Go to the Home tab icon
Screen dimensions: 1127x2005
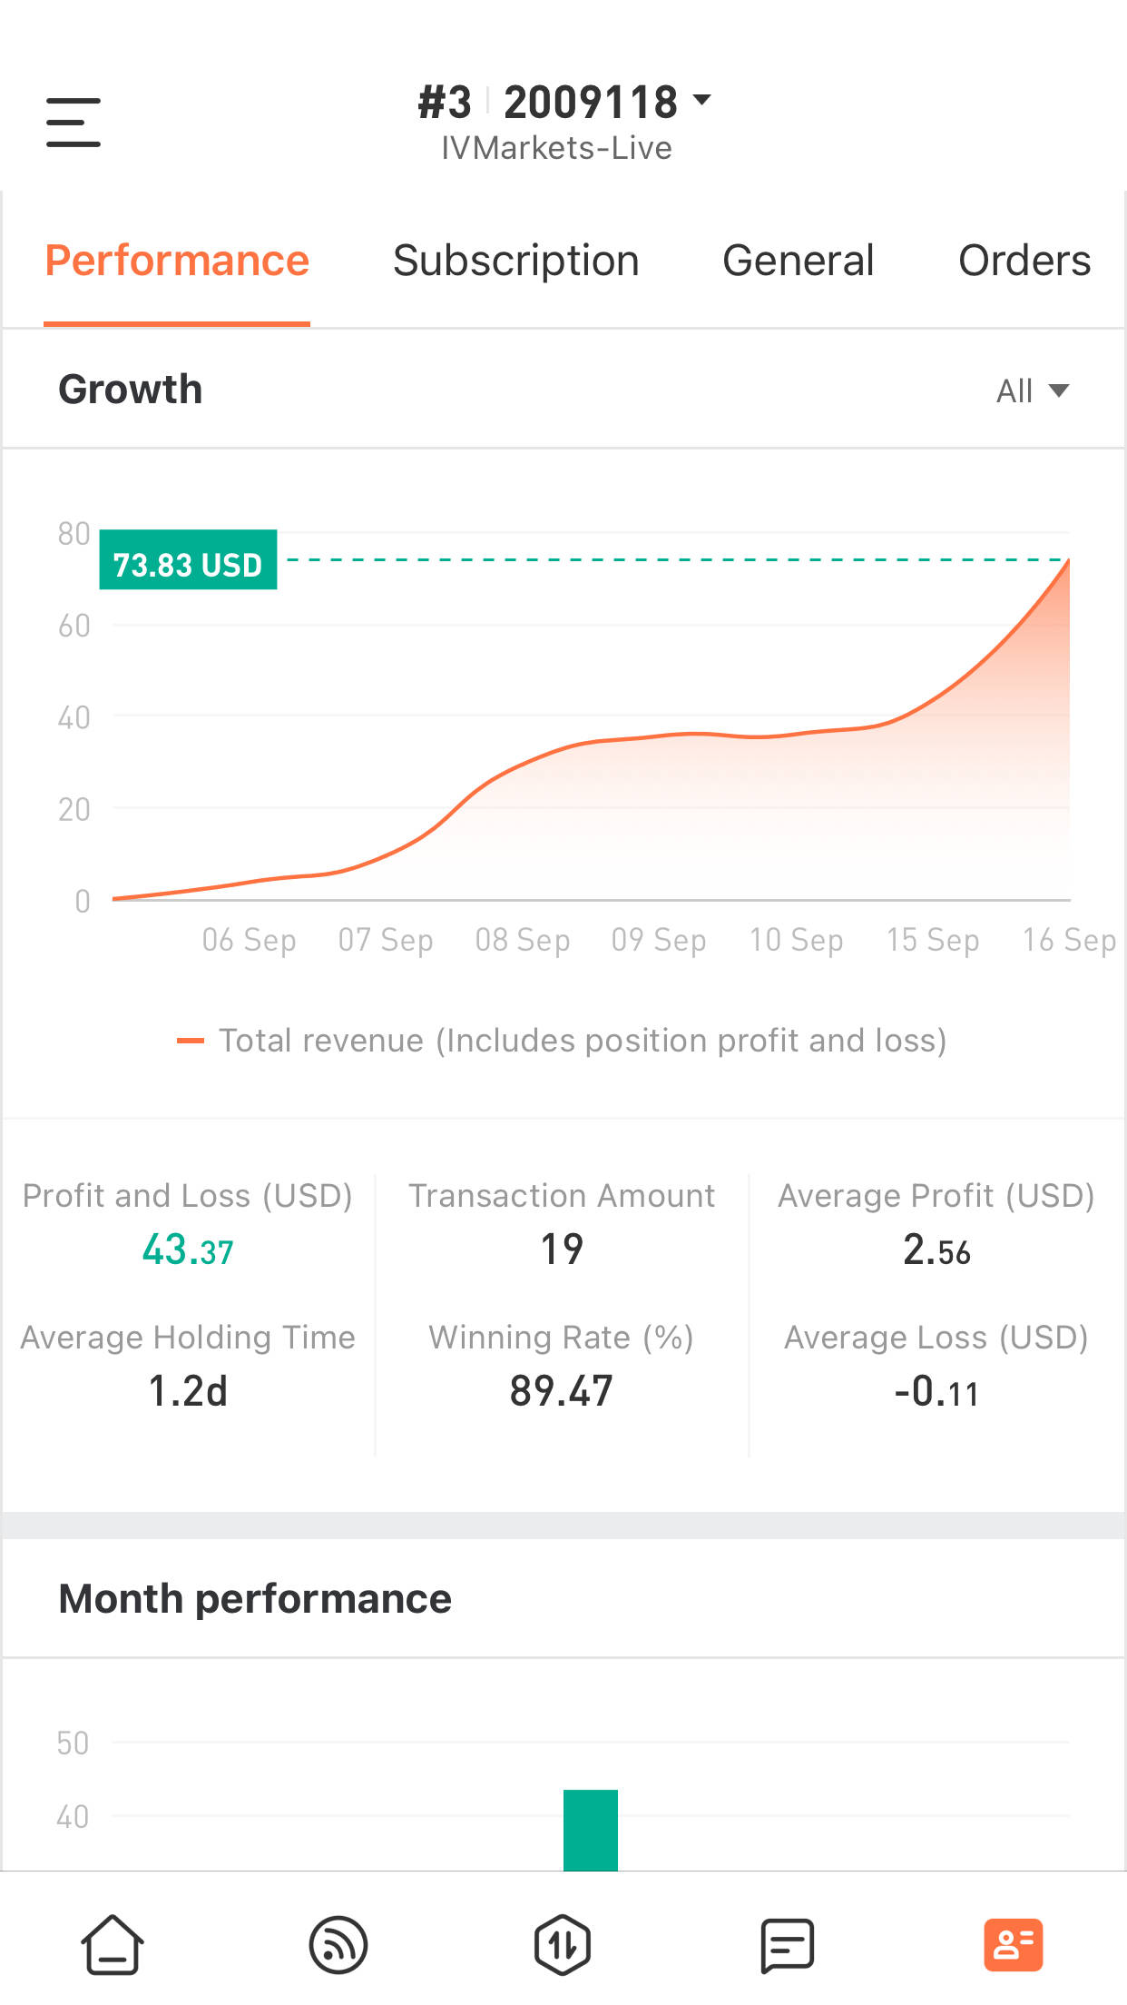click(x=113, y=1945)
